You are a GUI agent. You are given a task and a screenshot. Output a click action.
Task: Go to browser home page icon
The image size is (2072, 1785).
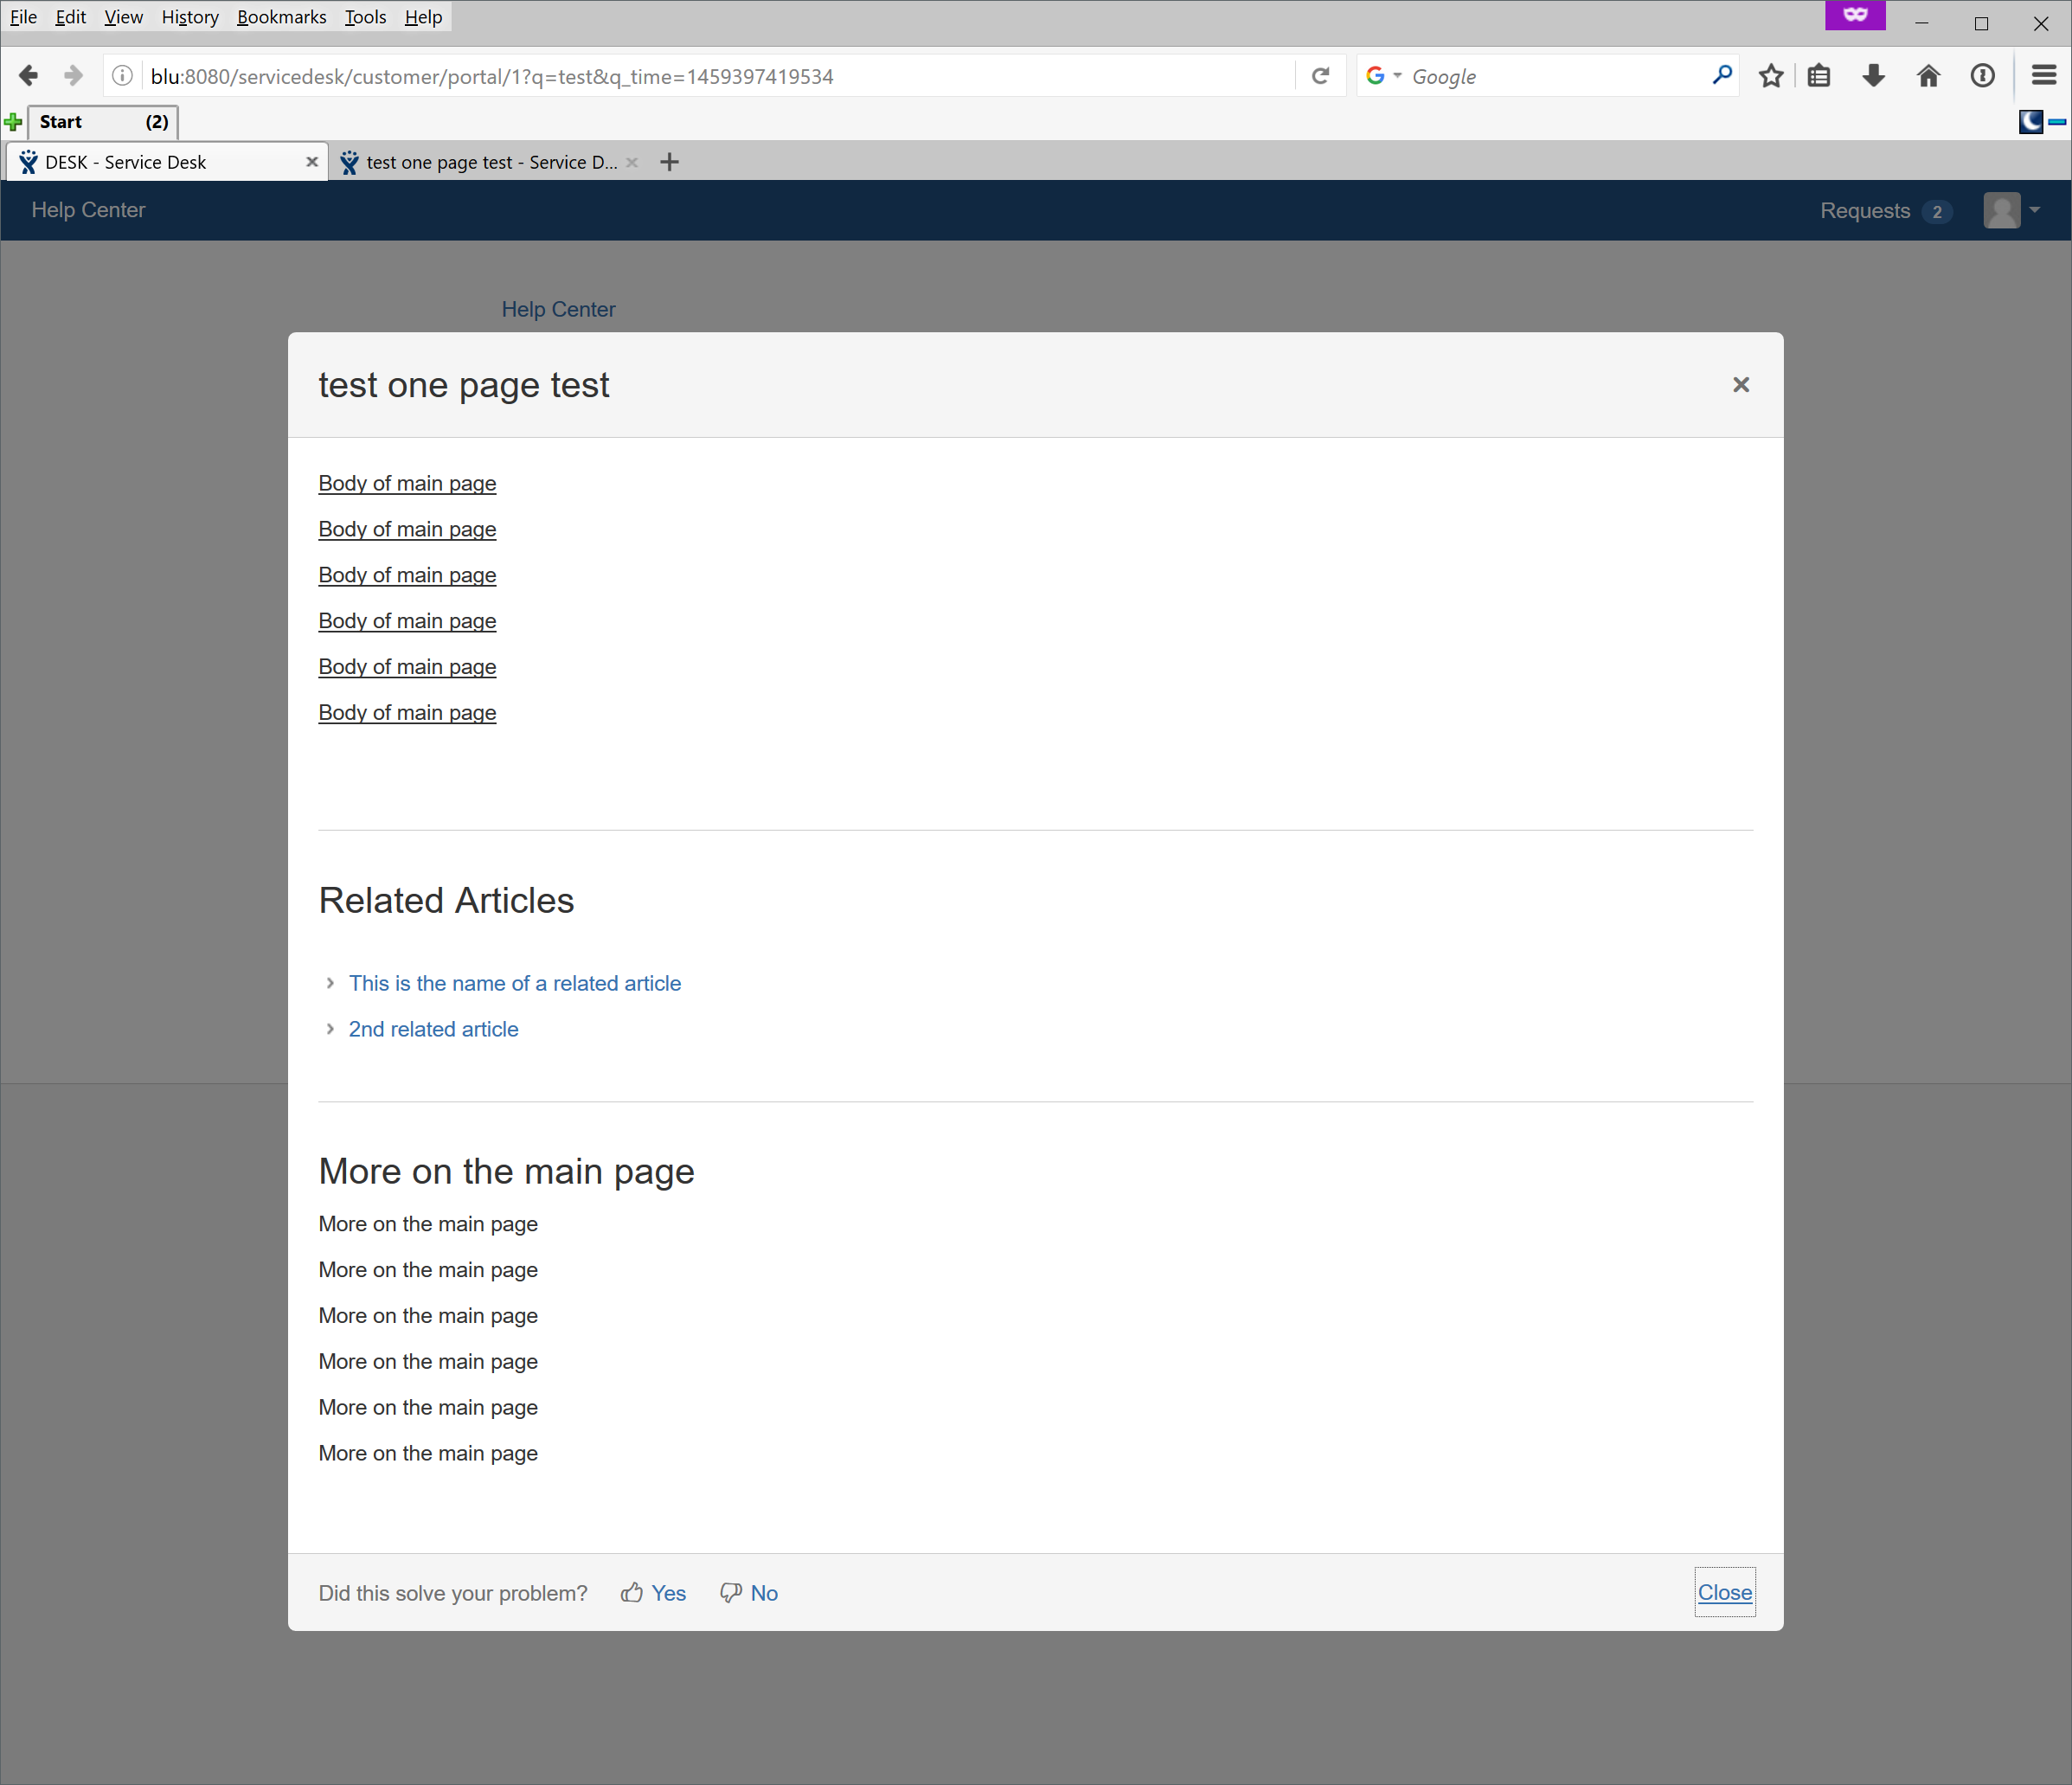pos(1928,76)
